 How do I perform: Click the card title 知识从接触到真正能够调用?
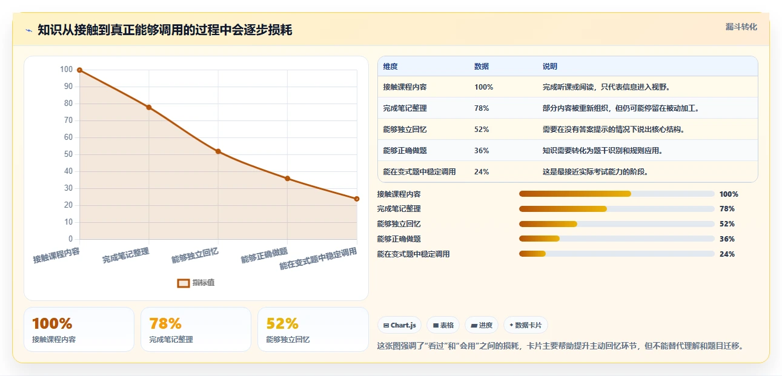coord(165,30)
